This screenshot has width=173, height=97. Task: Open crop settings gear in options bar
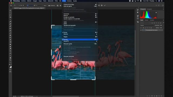61,5
